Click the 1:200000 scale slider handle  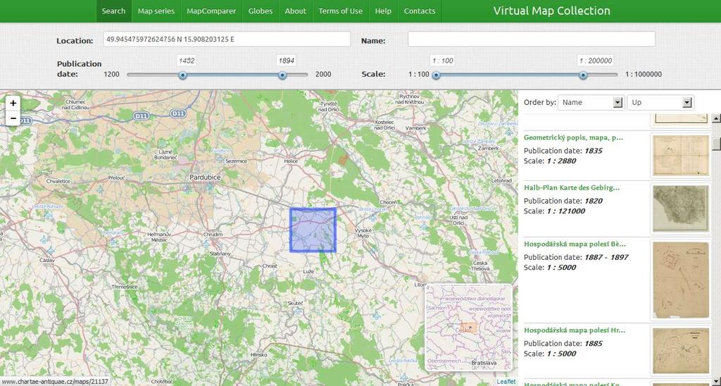pos(583,75)
